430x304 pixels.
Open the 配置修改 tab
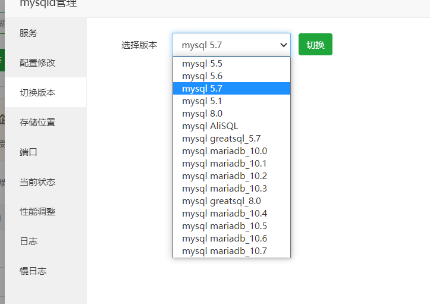[46, 62]
